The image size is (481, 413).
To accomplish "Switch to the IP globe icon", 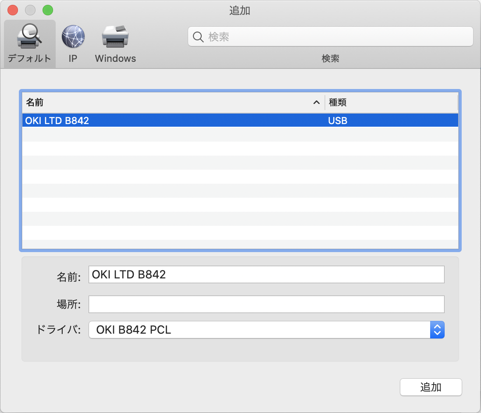I will click(x=73, y=37).
